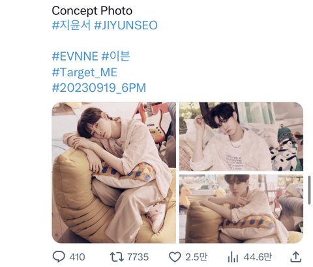Open bottom-right photo leaning on cushion

click(x=241, y=208)
